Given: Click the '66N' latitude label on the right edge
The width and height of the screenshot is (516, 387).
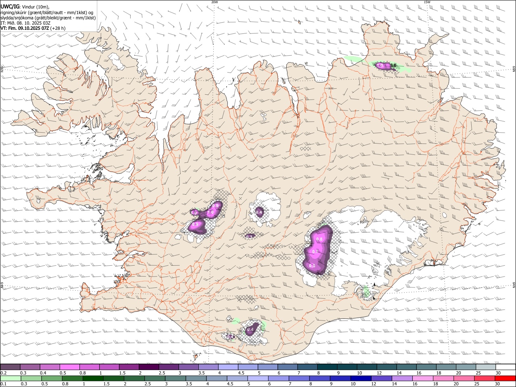Looking at the screenshot, I should tap(514, 70).
